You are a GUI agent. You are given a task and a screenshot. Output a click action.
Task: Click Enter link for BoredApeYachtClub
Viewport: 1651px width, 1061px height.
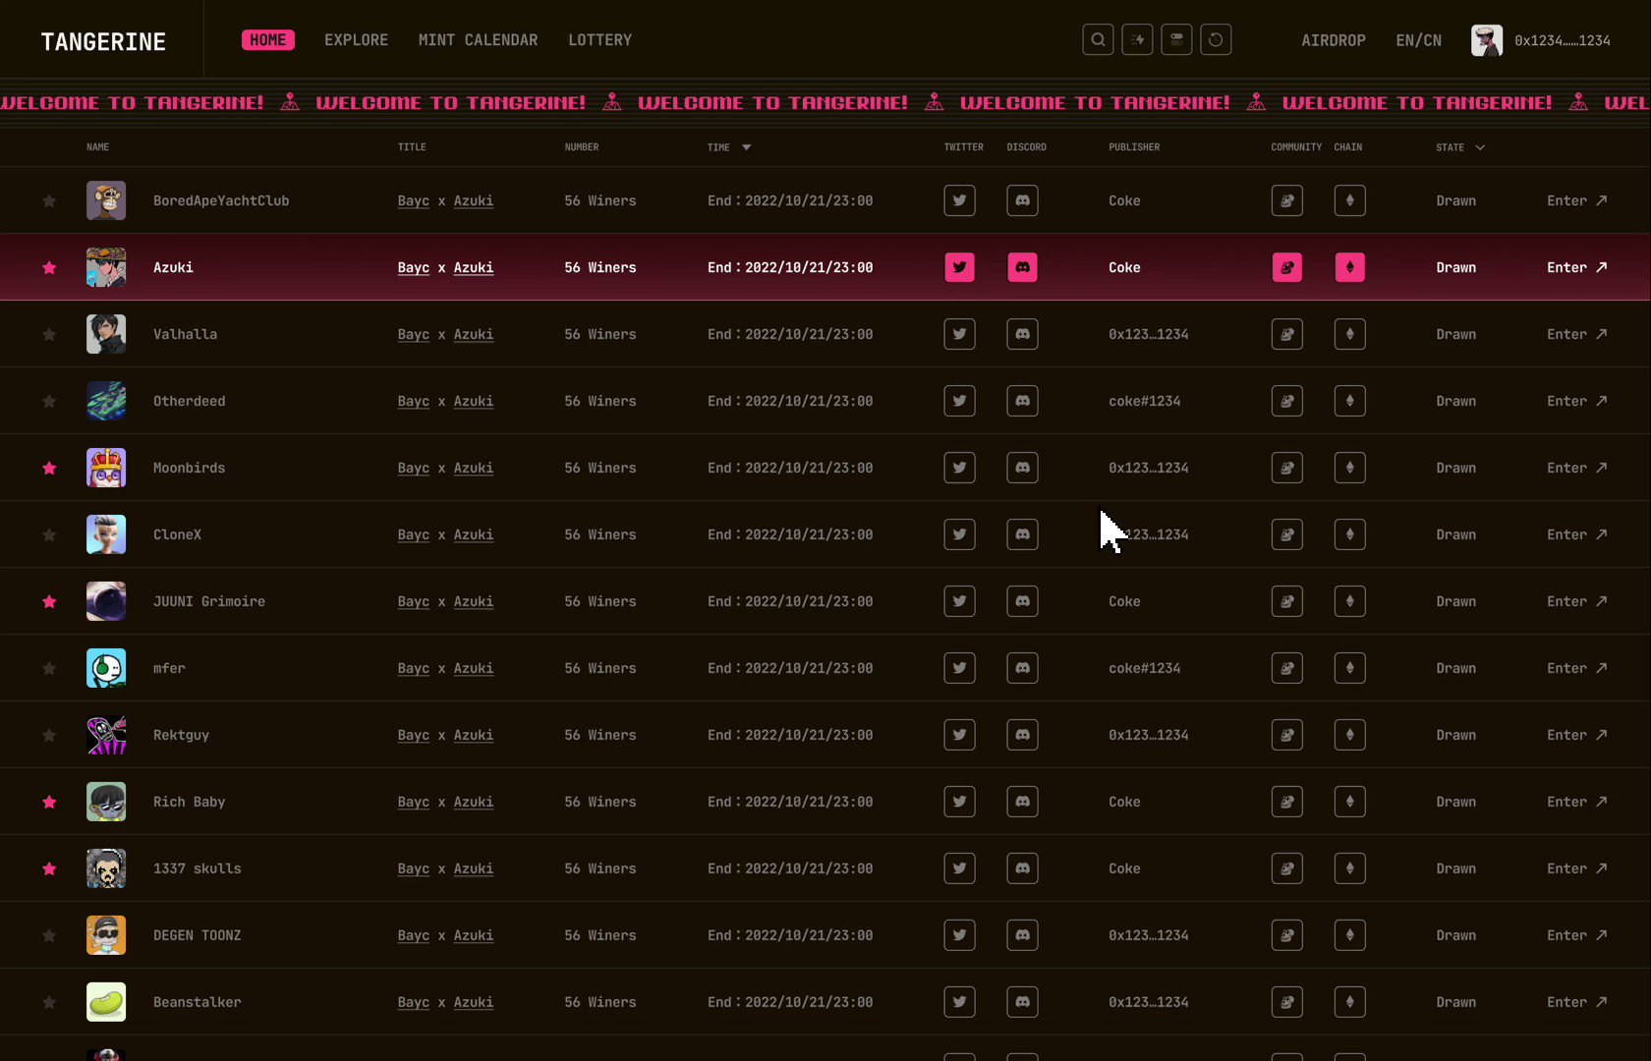pyautogui.click(x=1577, y=200)
